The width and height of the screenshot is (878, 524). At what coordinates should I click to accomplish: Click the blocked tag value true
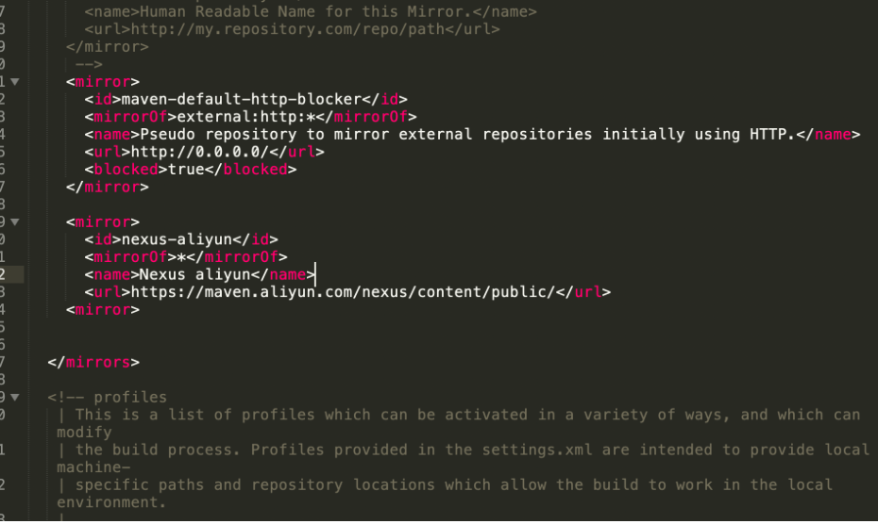[x=186, y=170]
